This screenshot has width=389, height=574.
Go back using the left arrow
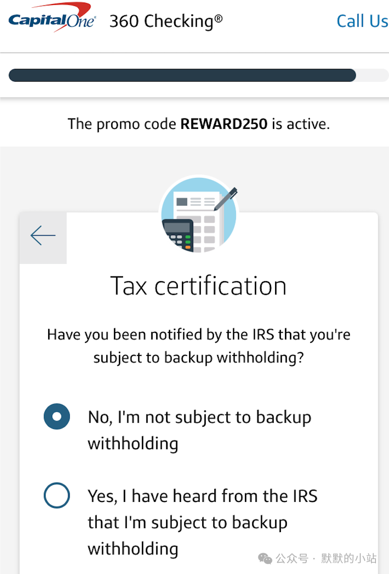tap(43, 236)
